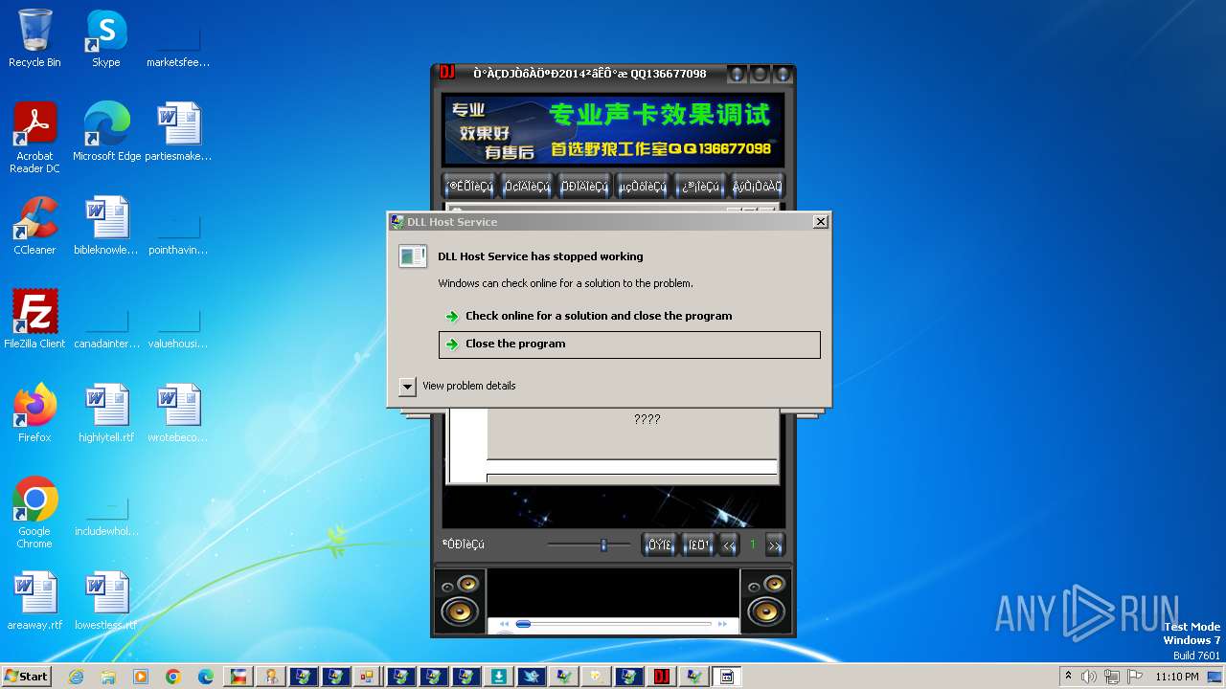Image resolution: width=1226 pixels, height=689 pixels.
Task: Select the Microsoft Edge desktop shortcut
Action: pyautogui.click(x=106, y=132)
